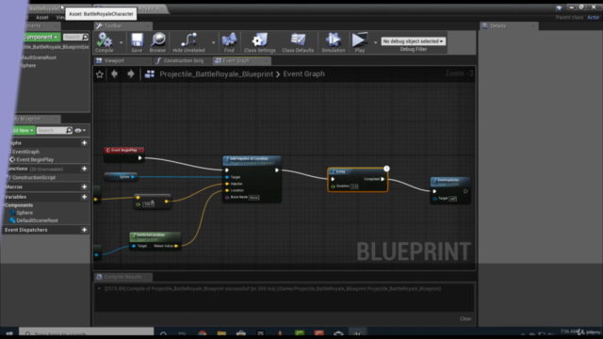The width and height of the screenshot is (603, 339).
Task: Click Projectile_BattleRoyale_Blueprint breadcrumb
Action: 216,74
